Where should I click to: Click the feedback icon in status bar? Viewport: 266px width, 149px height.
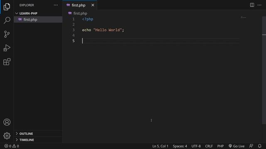[251, 146]
